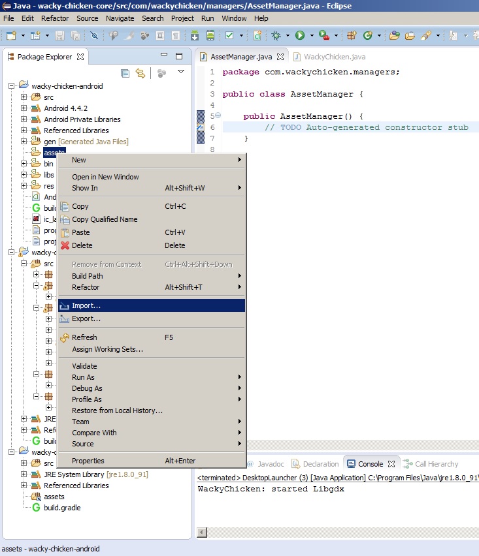Screen dimensions: 479x556
Task: Choose Export... from the context menu
Action: (152, 318)
